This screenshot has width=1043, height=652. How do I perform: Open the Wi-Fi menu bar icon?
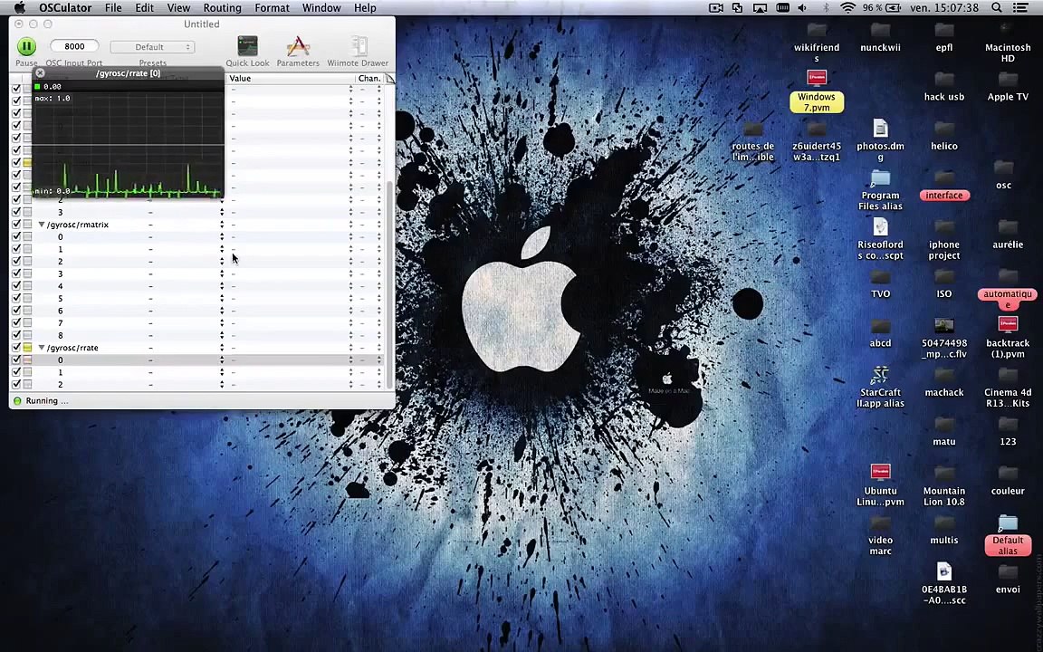[x=847, y=8]
